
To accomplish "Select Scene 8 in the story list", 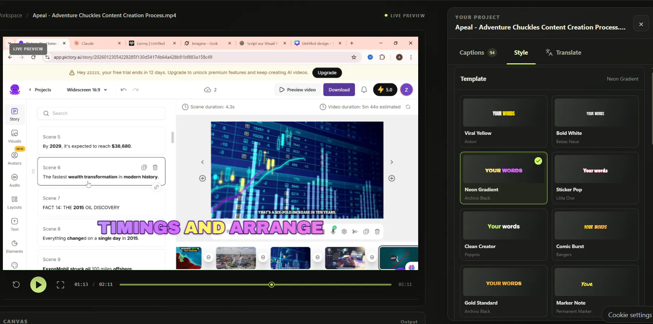I will [x=101, y=233].
